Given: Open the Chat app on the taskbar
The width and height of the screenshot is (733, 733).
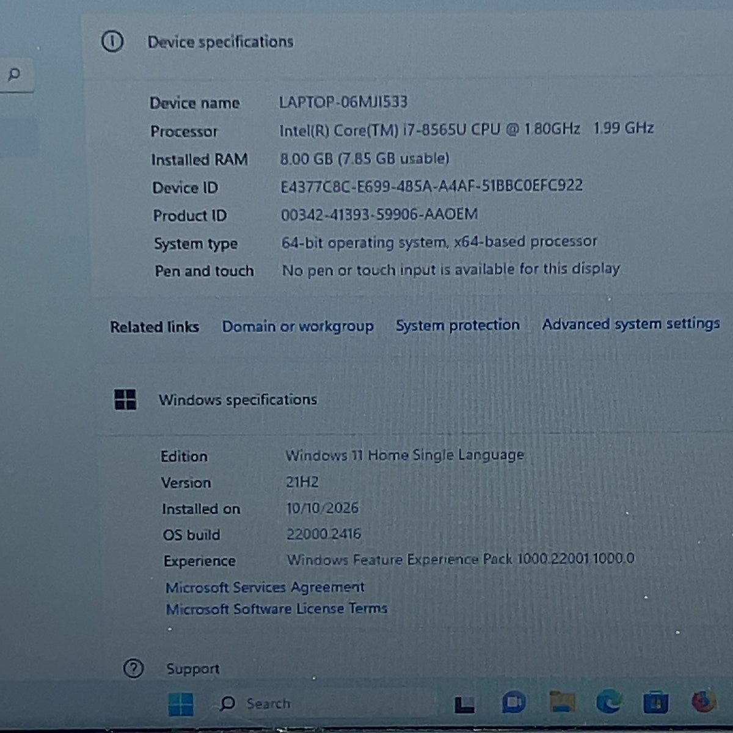Looking at the screenshot, I should coord(514,703).
